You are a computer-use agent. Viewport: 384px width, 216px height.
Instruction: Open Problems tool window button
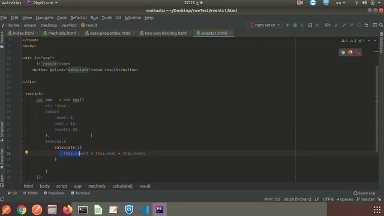[x=54, y=193]
